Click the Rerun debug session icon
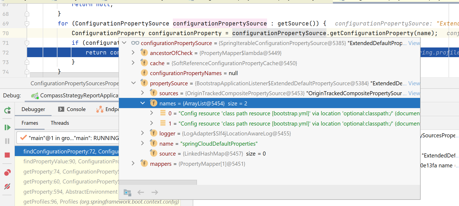Viewport: 459px width, 206px height. 7,110
